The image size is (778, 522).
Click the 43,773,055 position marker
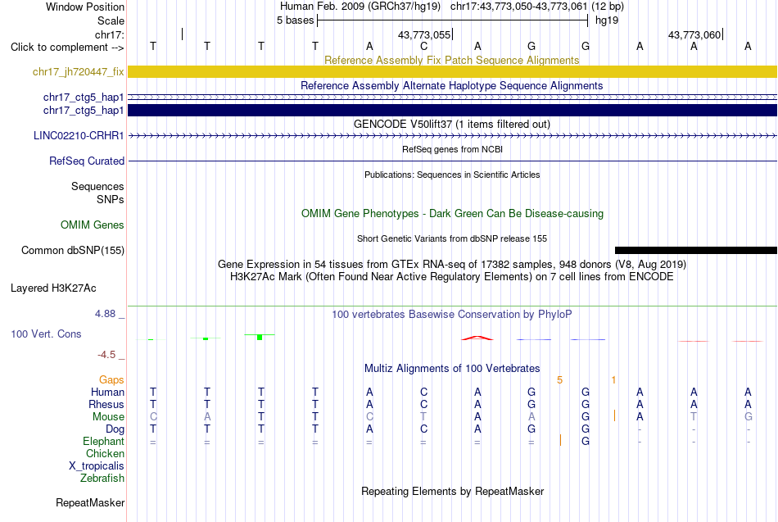[424, 34]
